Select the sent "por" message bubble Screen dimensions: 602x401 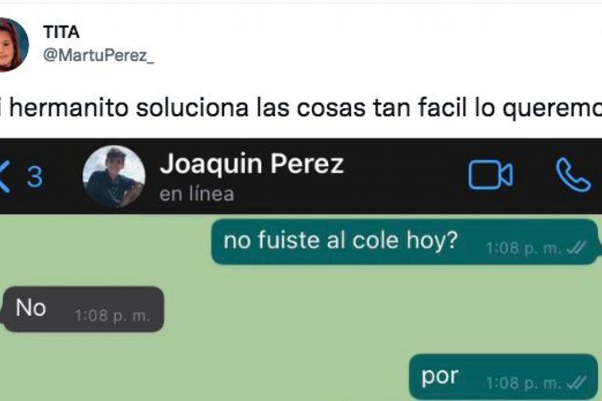click(504, 377)
